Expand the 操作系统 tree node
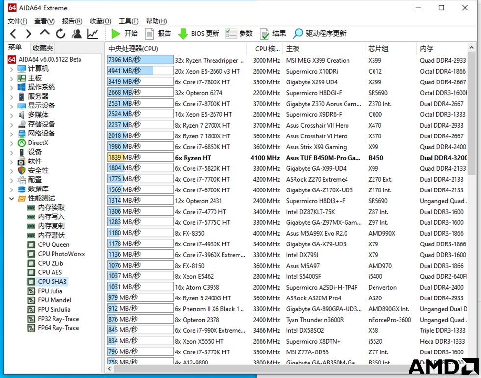481x378 pixels. 12,87
